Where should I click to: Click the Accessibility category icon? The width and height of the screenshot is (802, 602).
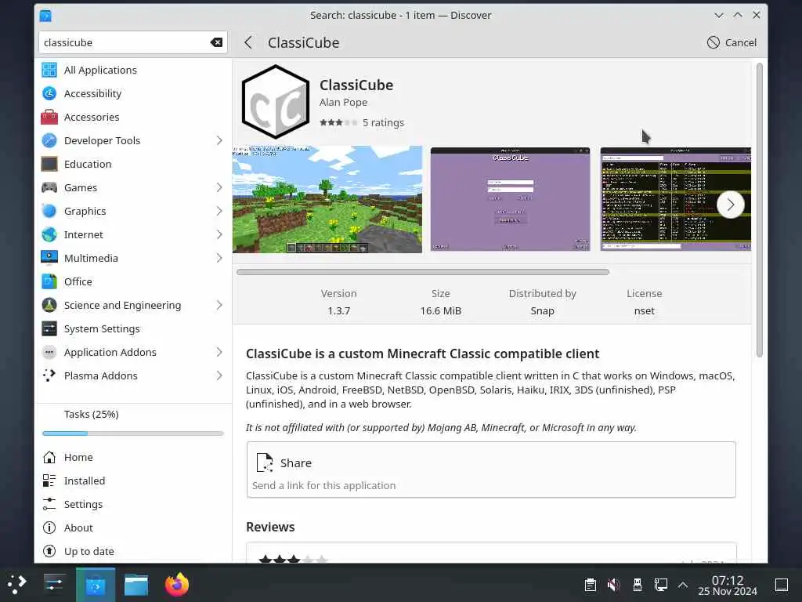tap(49, 94)
